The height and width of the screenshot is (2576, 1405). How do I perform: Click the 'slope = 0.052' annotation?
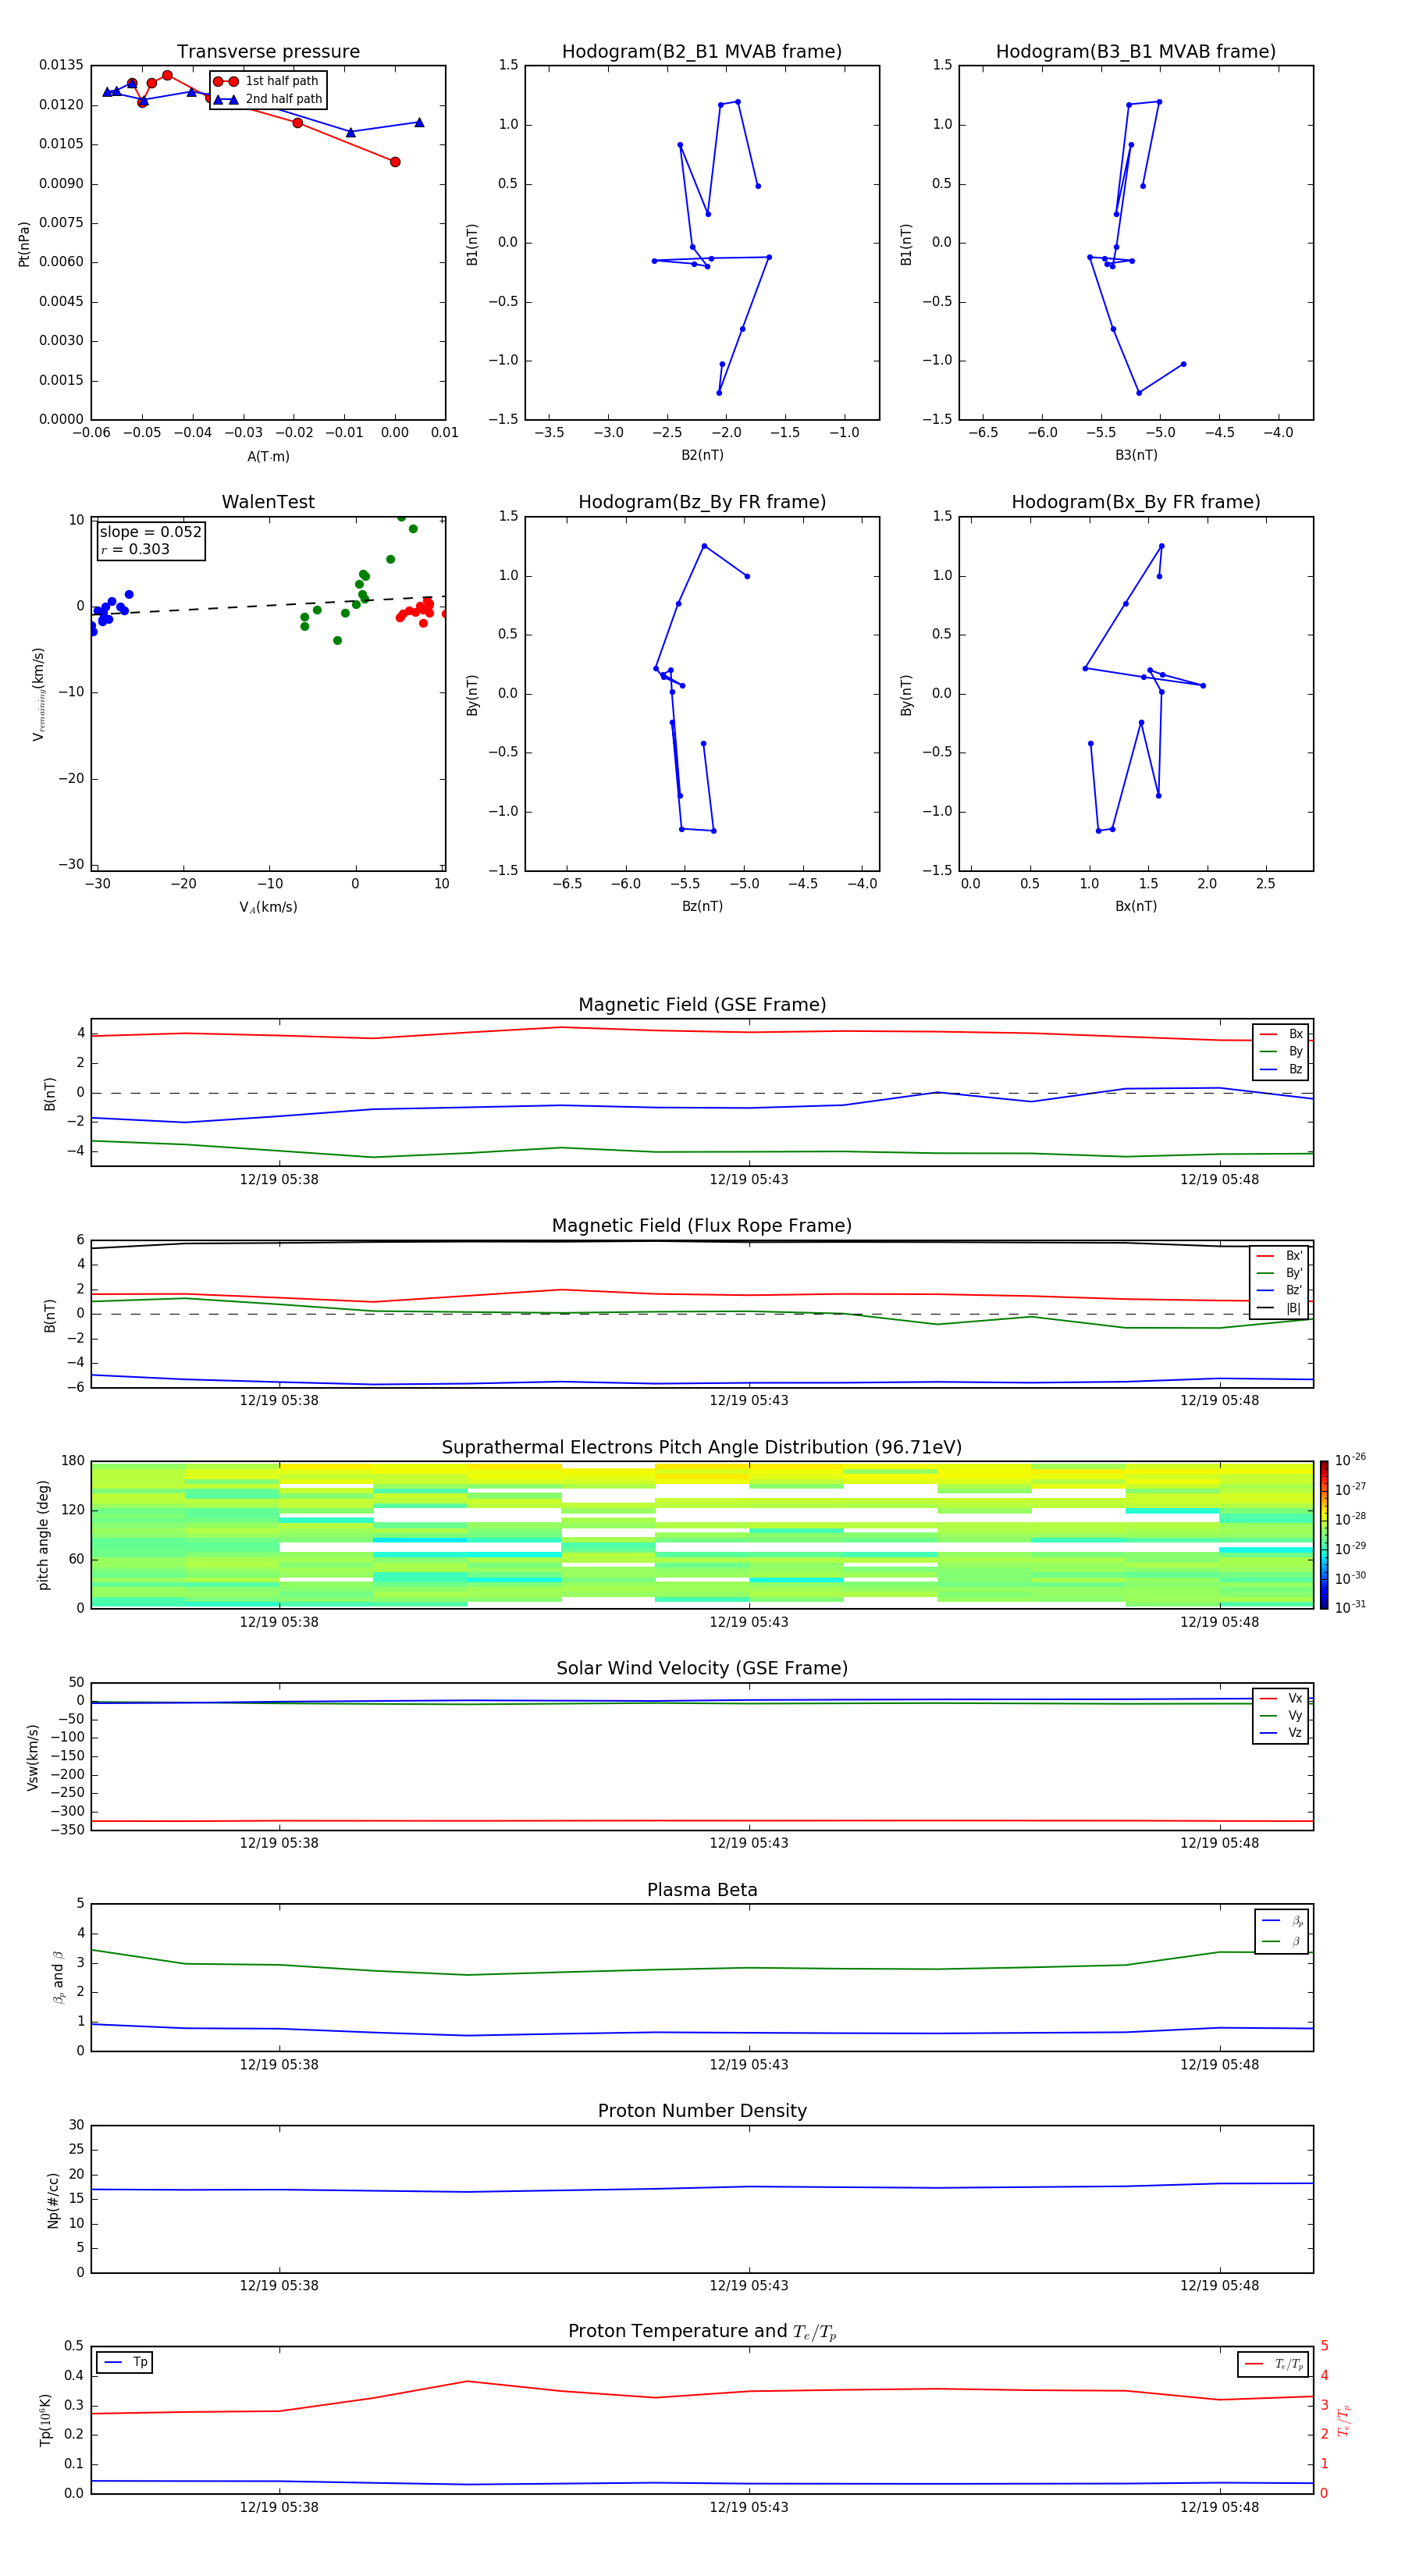[x=151, y=532]
